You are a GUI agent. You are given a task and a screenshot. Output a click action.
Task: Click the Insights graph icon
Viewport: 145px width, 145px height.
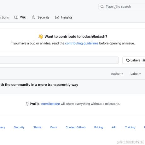(x=57, y=17)
